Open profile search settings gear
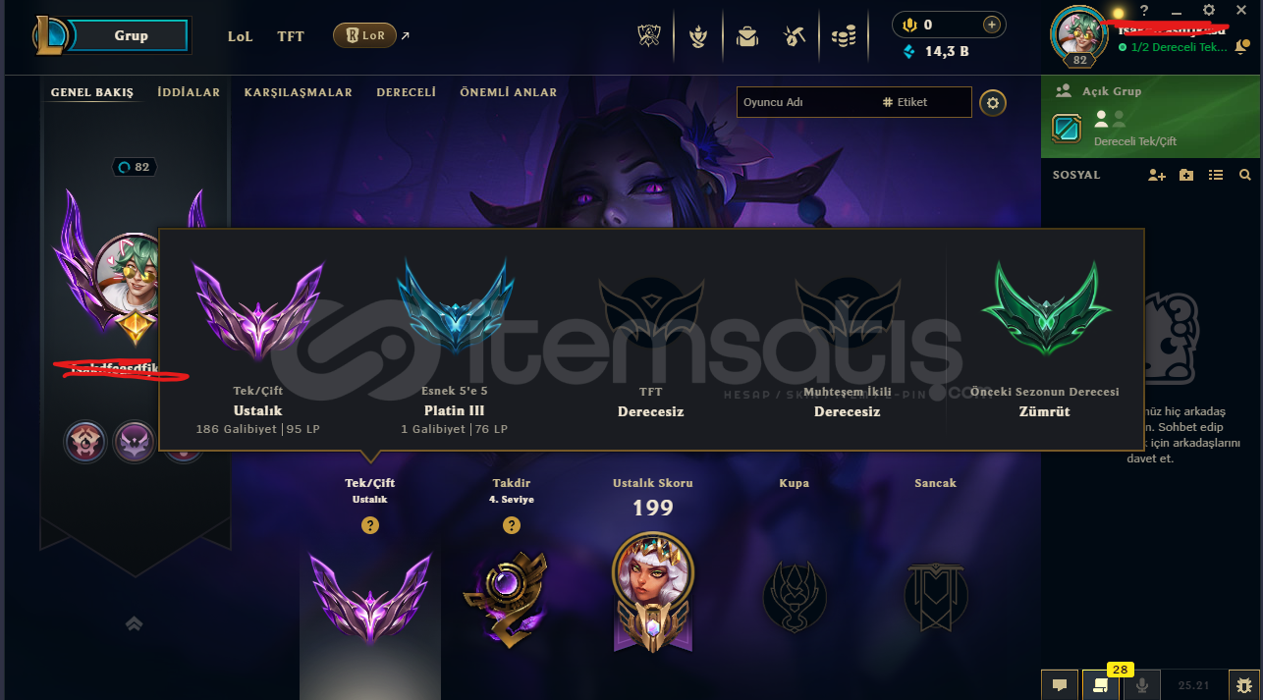The image size is (1263, 700). [993, 102]
